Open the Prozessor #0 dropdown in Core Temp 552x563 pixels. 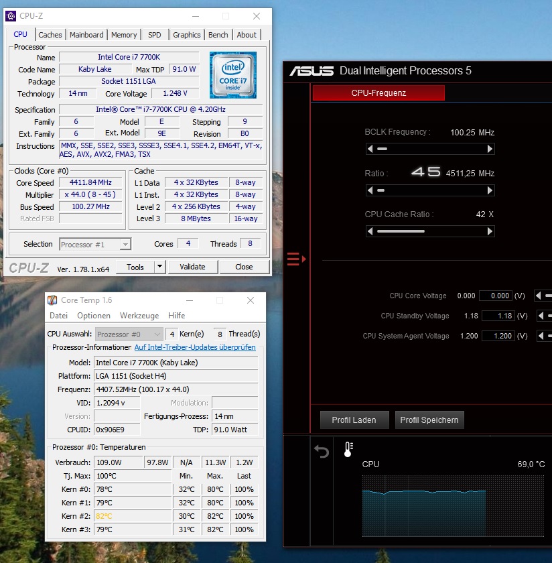[129, 334]
